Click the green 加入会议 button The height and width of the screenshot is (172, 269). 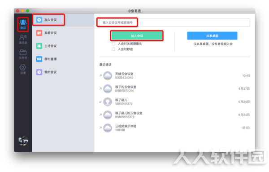(x=137, y=36)
